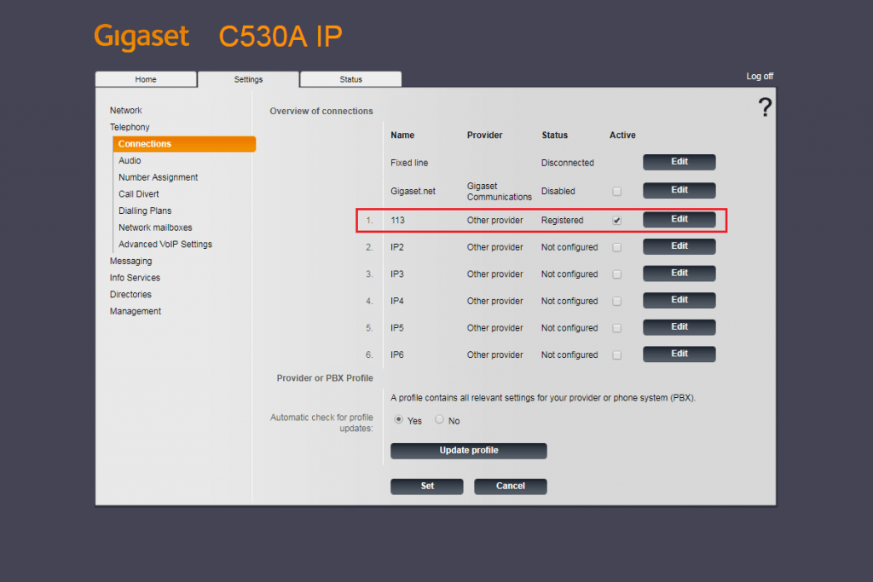The height and width of the screenshot is (582, 873).
Task: Enable Active checkbox for IP2
Action: (x=617, y=248)
